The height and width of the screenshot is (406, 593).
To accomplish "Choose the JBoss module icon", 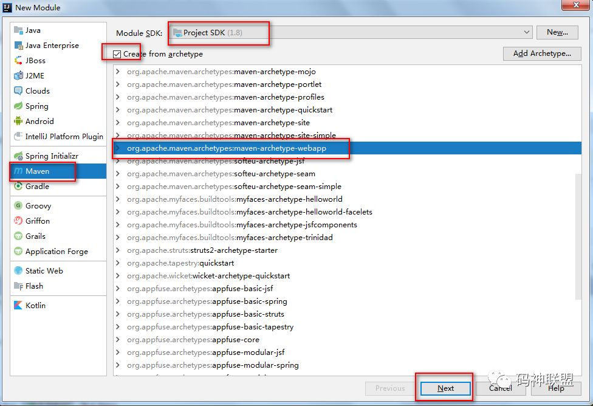I will point(18,61).
